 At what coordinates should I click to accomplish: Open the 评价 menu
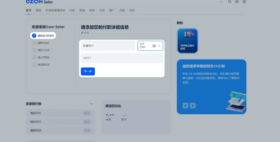click(x=132, y=10)
